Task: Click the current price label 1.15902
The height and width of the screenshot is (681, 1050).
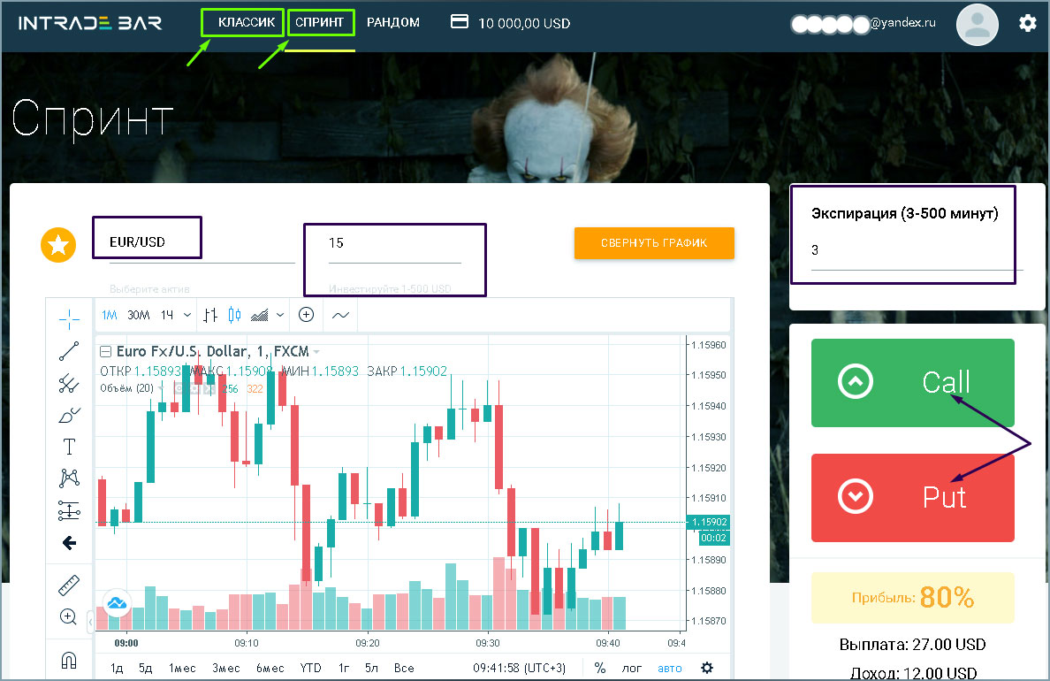Action: [x=709, y=522]
